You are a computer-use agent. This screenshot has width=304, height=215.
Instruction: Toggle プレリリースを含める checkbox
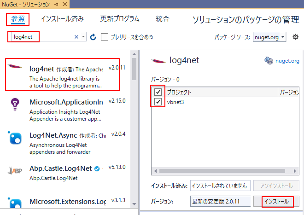pyautogui.click(x=105, y=37)
